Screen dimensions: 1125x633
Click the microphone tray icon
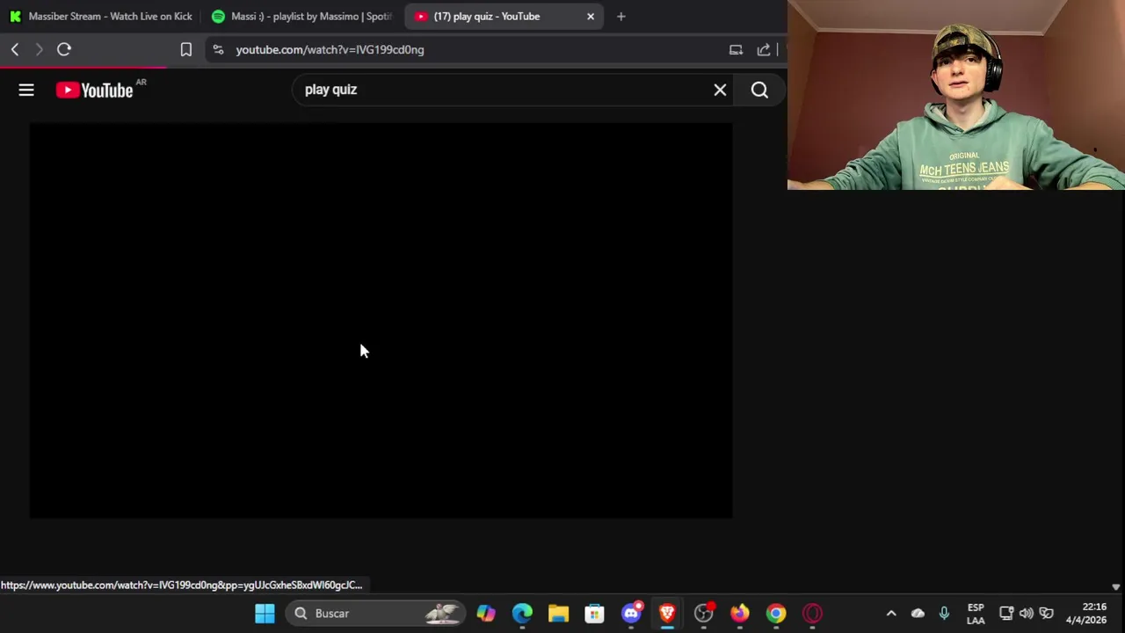pyautogui.click(x=944, y=614)
